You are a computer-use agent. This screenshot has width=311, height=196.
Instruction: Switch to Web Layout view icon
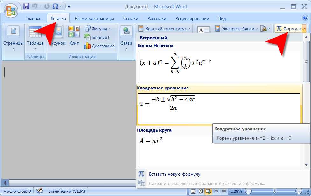coord(208,192)
